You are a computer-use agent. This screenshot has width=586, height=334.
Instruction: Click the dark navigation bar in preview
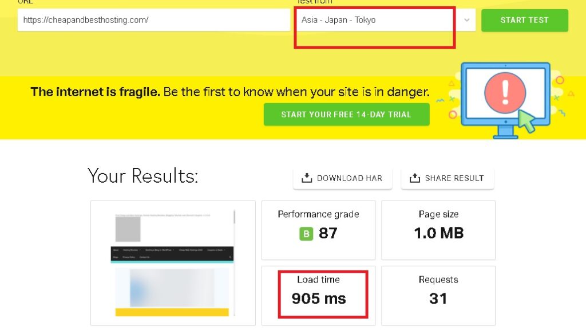[x=172, y=254]
